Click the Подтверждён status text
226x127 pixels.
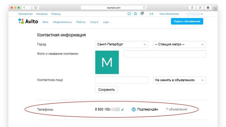click(x=147, y=109)
